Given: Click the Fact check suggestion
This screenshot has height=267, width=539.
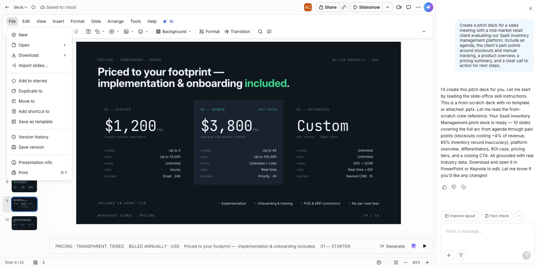Looking at the screenshot, I should 497,216.
